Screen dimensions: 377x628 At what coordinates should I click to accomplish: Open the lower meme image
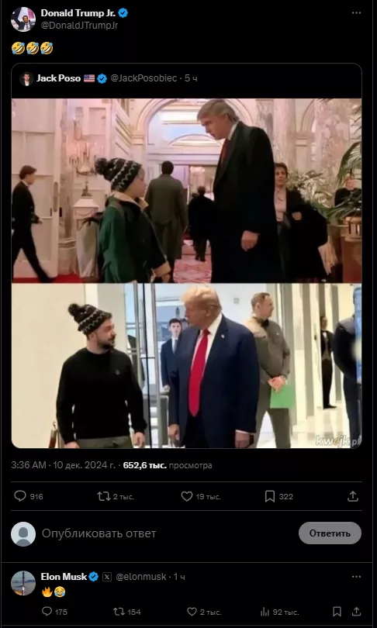[187, 366]
